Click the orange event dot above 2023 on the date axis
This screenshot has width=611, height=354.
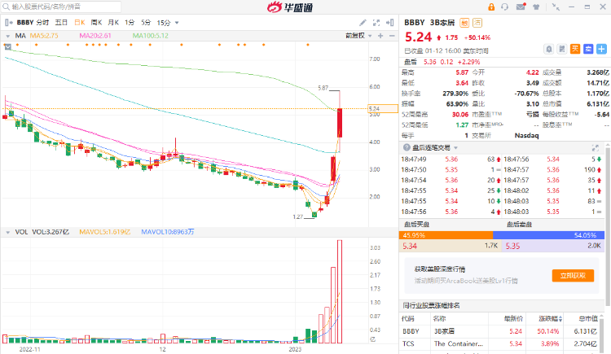308,45
